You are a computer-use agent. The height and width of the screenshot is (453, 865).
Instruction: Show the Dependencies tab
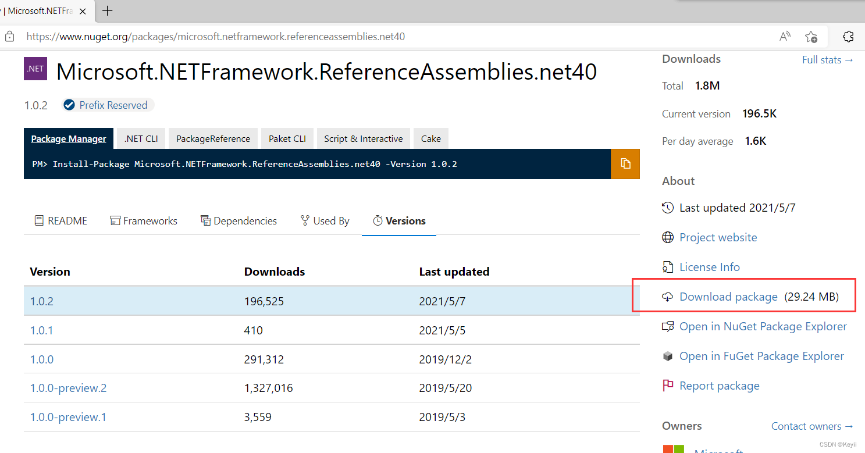click(x=239, y=221)
